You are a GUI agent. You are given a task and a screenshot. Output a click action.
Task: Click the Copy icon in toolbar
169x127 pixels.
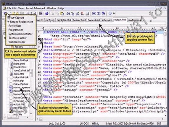57,14
